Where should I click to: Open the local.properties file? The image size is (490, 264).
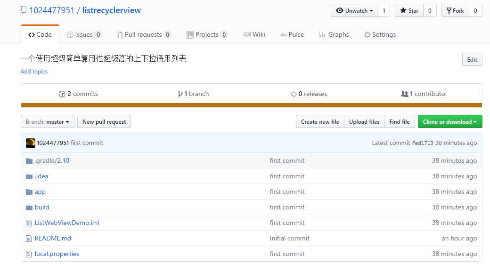pyautogui.click(x=57, y=254)
